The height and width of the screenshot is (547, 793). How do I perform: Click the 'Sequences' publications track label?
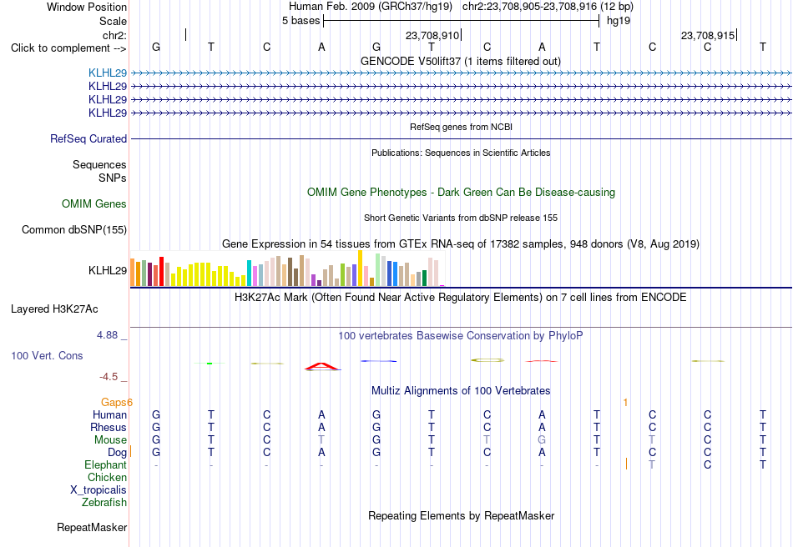coord(99,164)
